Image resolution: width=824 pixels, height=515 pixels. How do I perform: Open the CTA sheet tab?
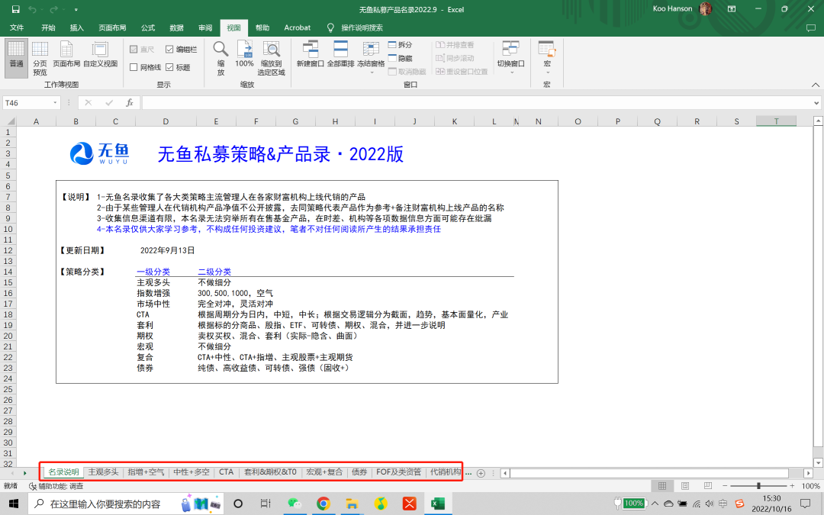[227, 472]
